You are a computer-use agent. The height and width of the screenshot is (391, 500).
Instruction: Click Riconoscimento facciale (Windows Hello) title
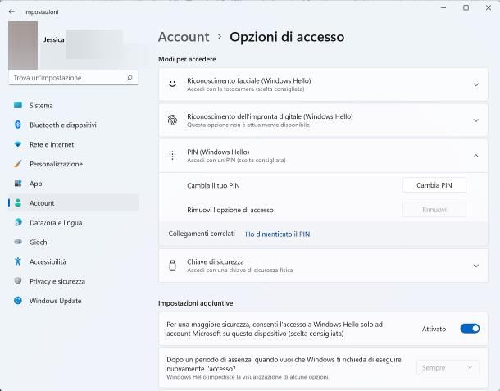coord(248,80)
